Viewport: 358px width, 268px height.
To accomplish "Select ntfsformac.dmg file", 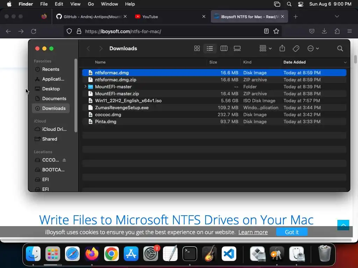I will click(214, 73).
